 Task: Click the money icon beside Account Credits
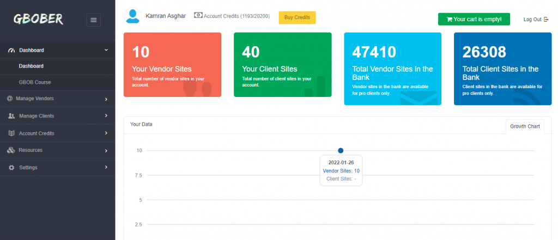(198, 15)
